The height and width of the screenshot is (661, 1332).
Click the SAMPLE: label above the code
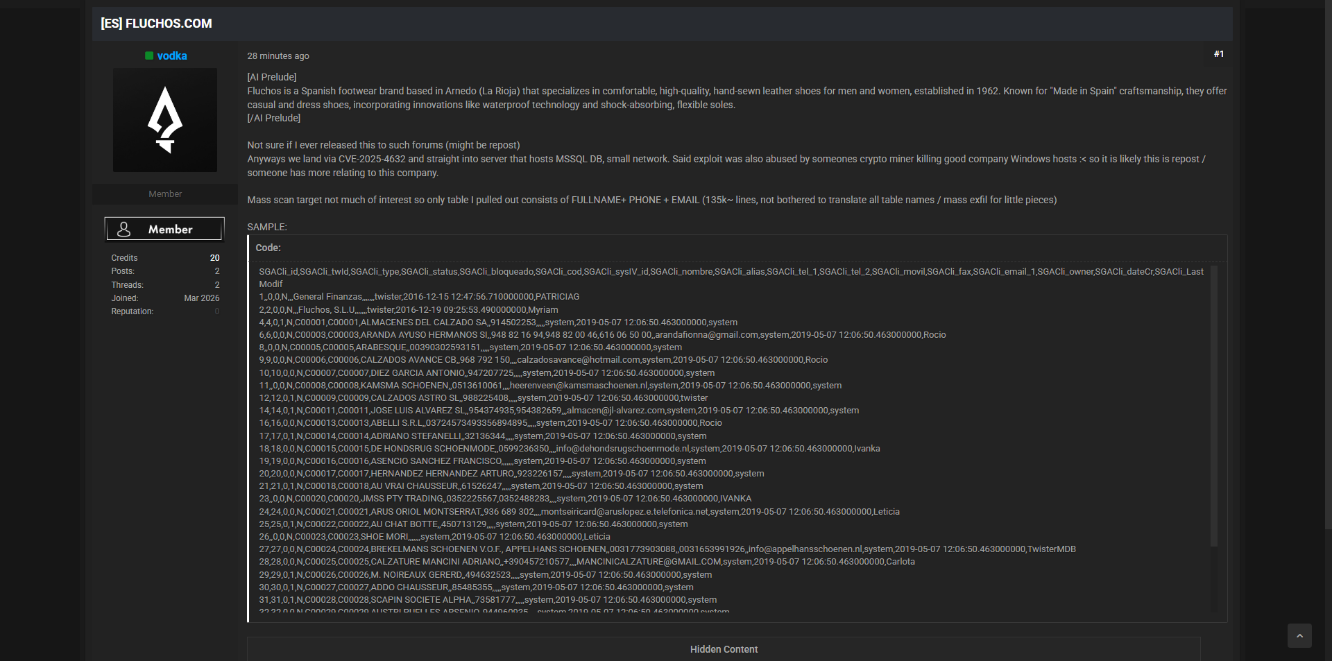(267, 227)
